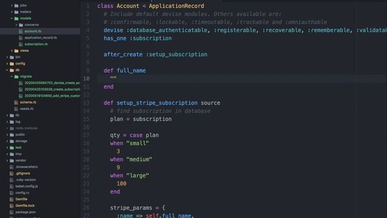The width and height of the screenshot is (387, 218).
Task: Click the 'plan = subscription' line
Action: click(141, 119)
